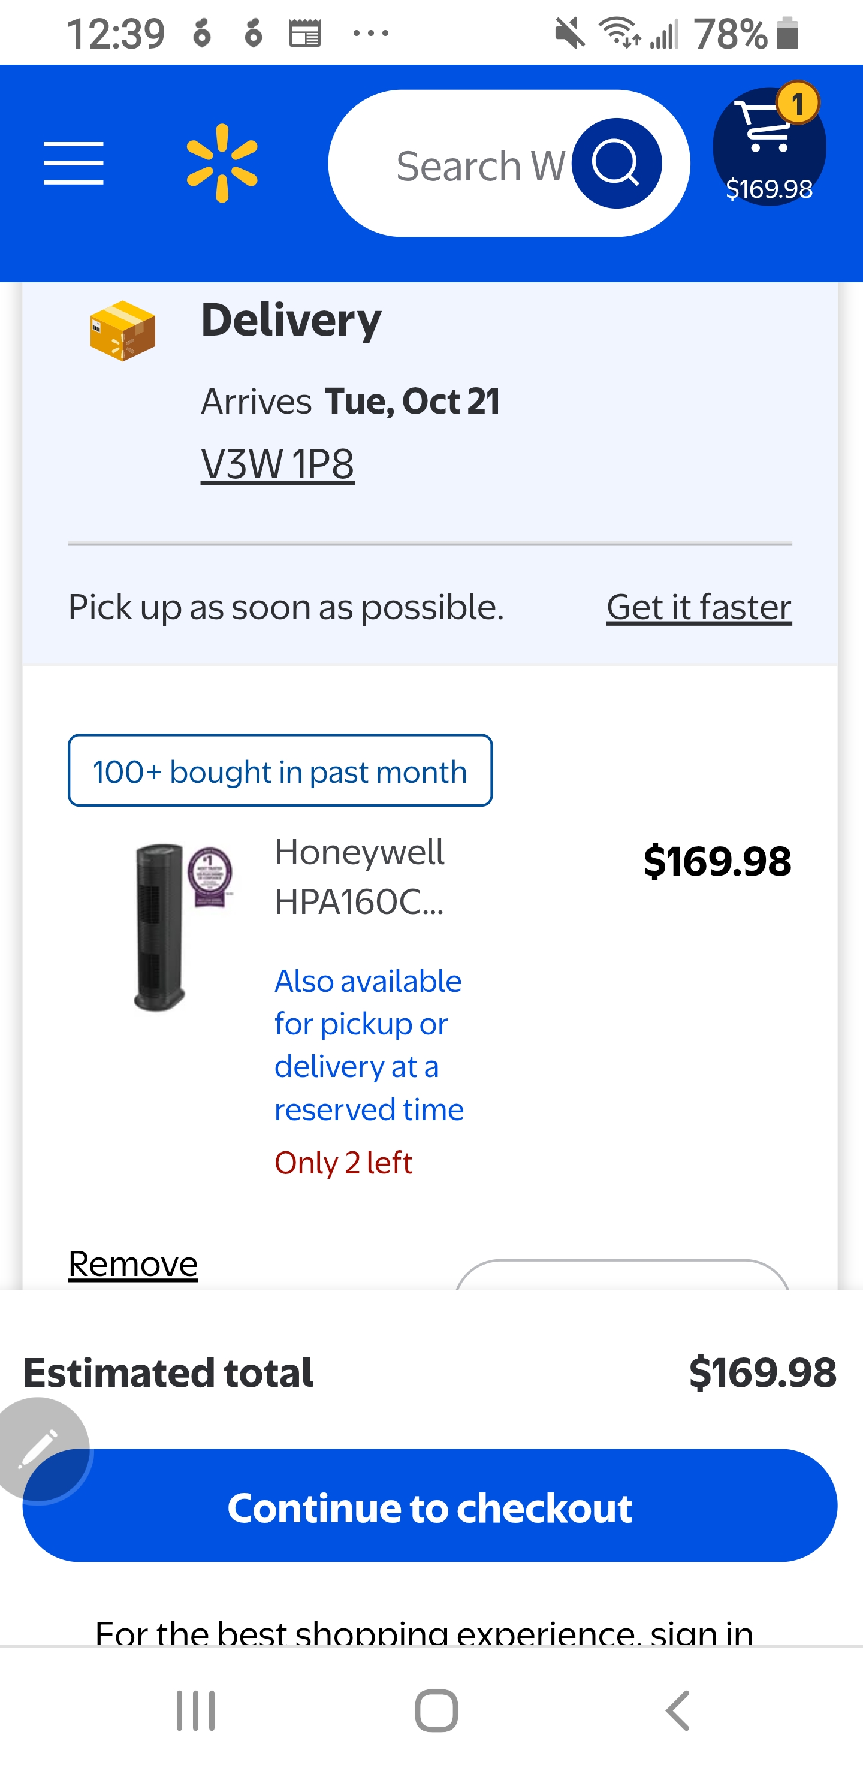This screenshot has height=1774, width=863.
Task: Tap the 100+ bought in past month badge
Action: coord(280,771)
